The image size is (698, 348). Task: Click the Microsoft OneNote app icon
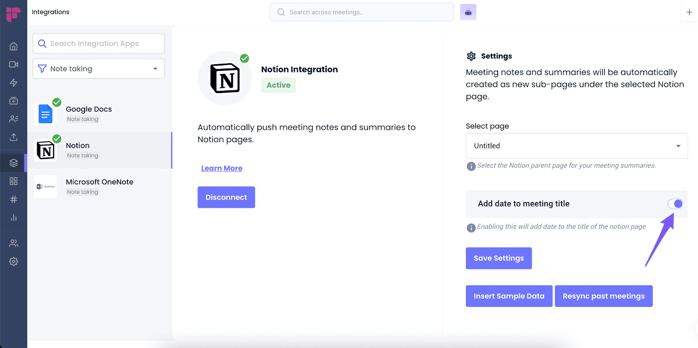pos(45,187)
